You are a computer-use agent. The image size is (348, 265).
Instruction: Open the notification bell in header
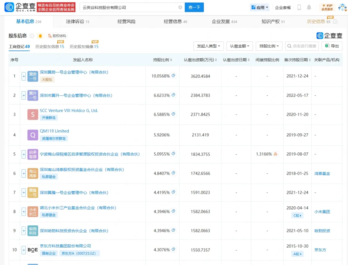point(309,7)
